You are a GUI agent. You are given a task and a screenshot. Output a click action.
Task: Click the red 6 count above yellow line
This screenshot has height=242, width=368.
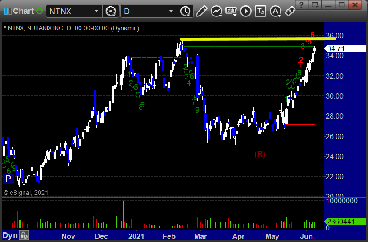click(312, 35)
